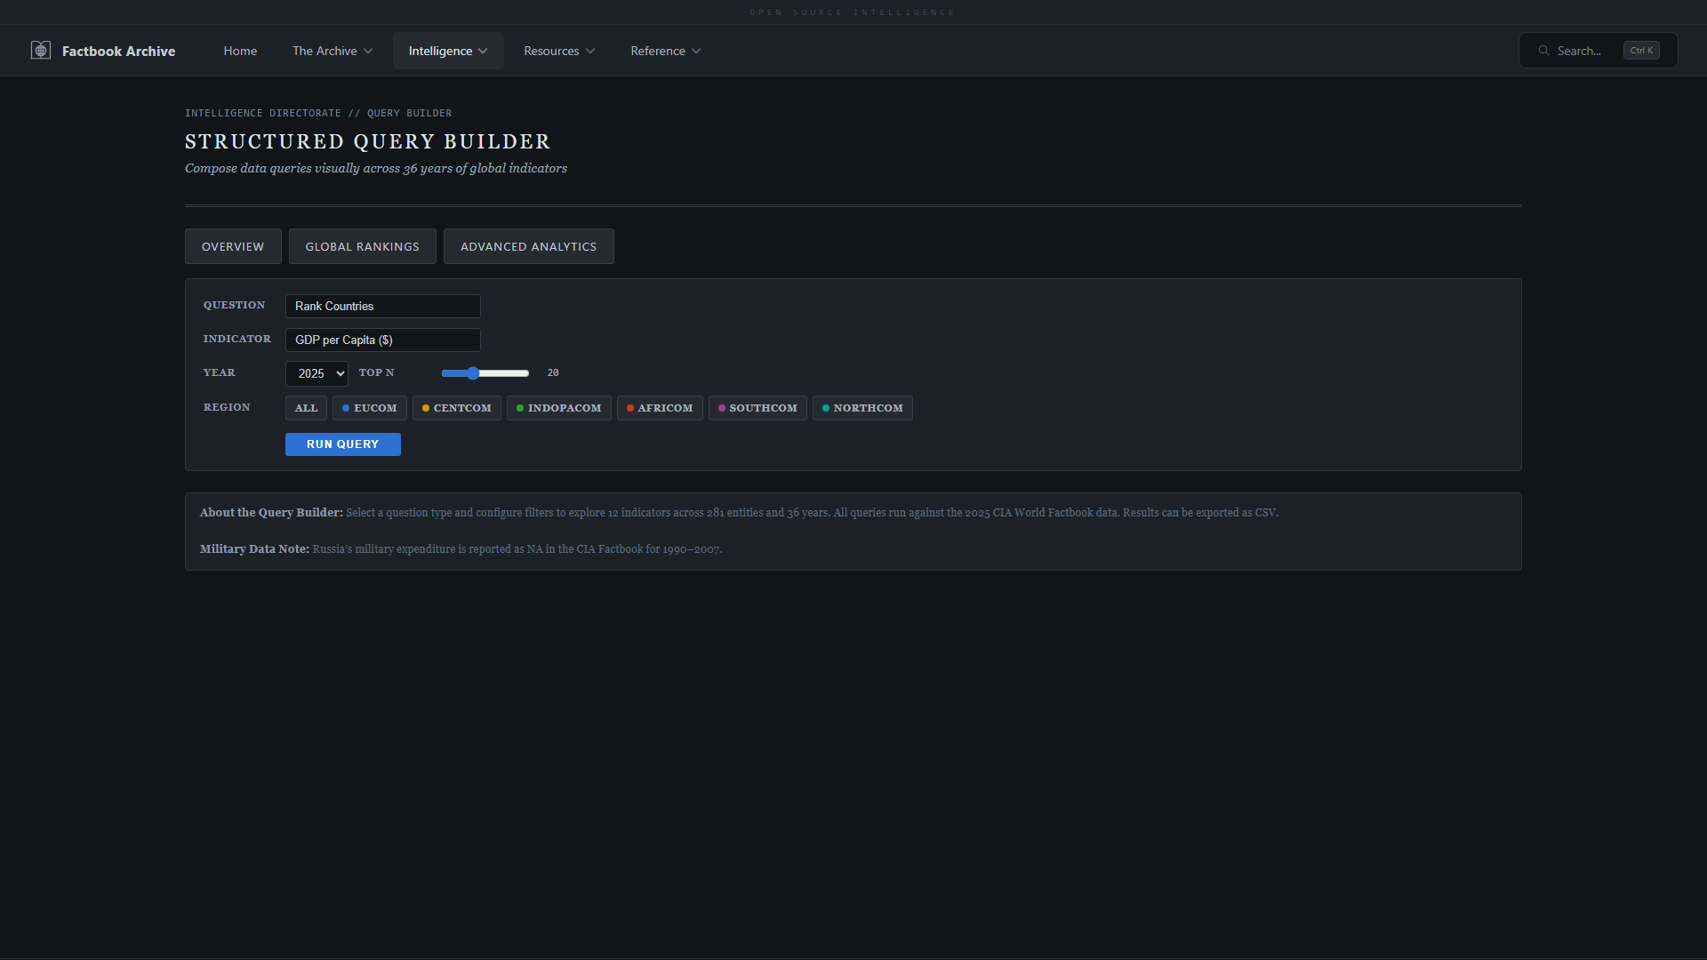1707x960 pixels.
Task: Open the Year dropdown showing 2025
Action: click(317, 374)
